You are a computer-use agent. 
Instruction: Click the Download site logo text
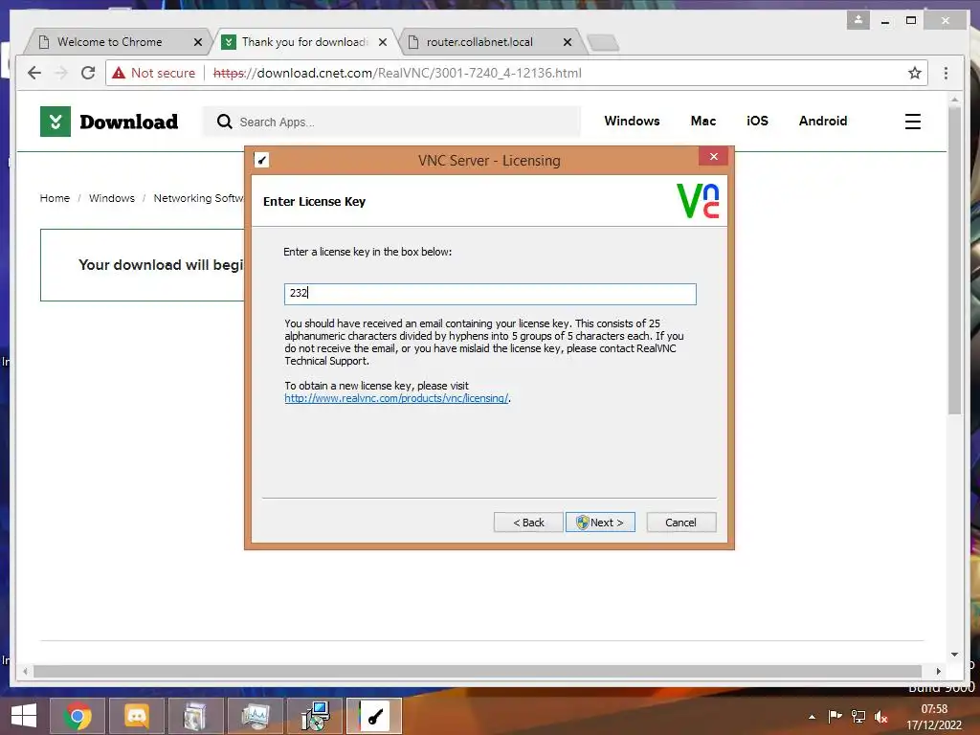(129, 122)
